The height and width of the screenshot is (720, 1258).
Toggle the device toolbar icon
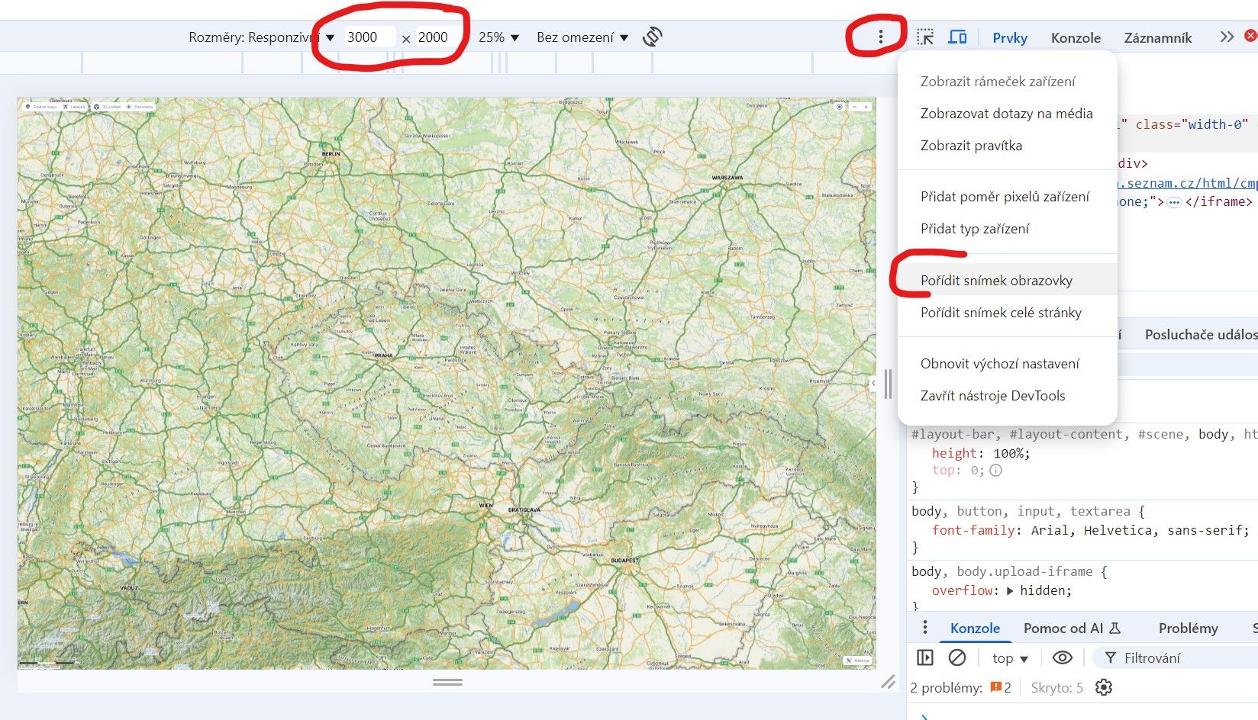(x=957, y=37)
